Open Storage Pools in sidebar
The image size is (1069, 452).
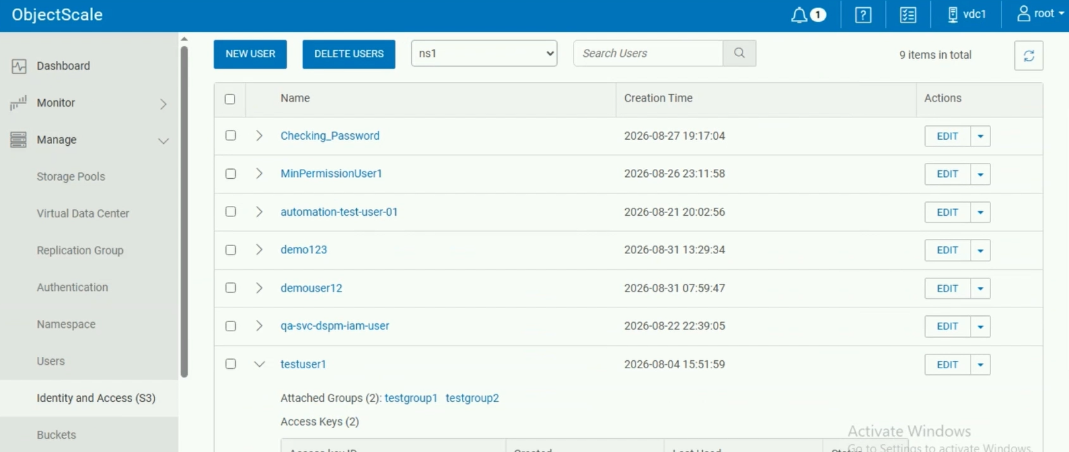tap(71, 177)
